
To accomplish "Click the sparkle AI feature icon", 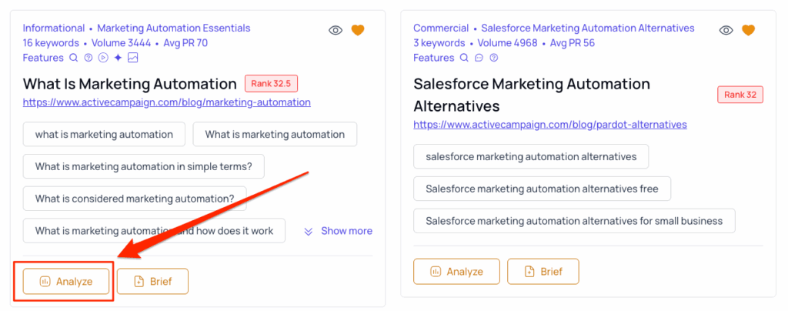I will pyautogui.click(x=118, y=58).
